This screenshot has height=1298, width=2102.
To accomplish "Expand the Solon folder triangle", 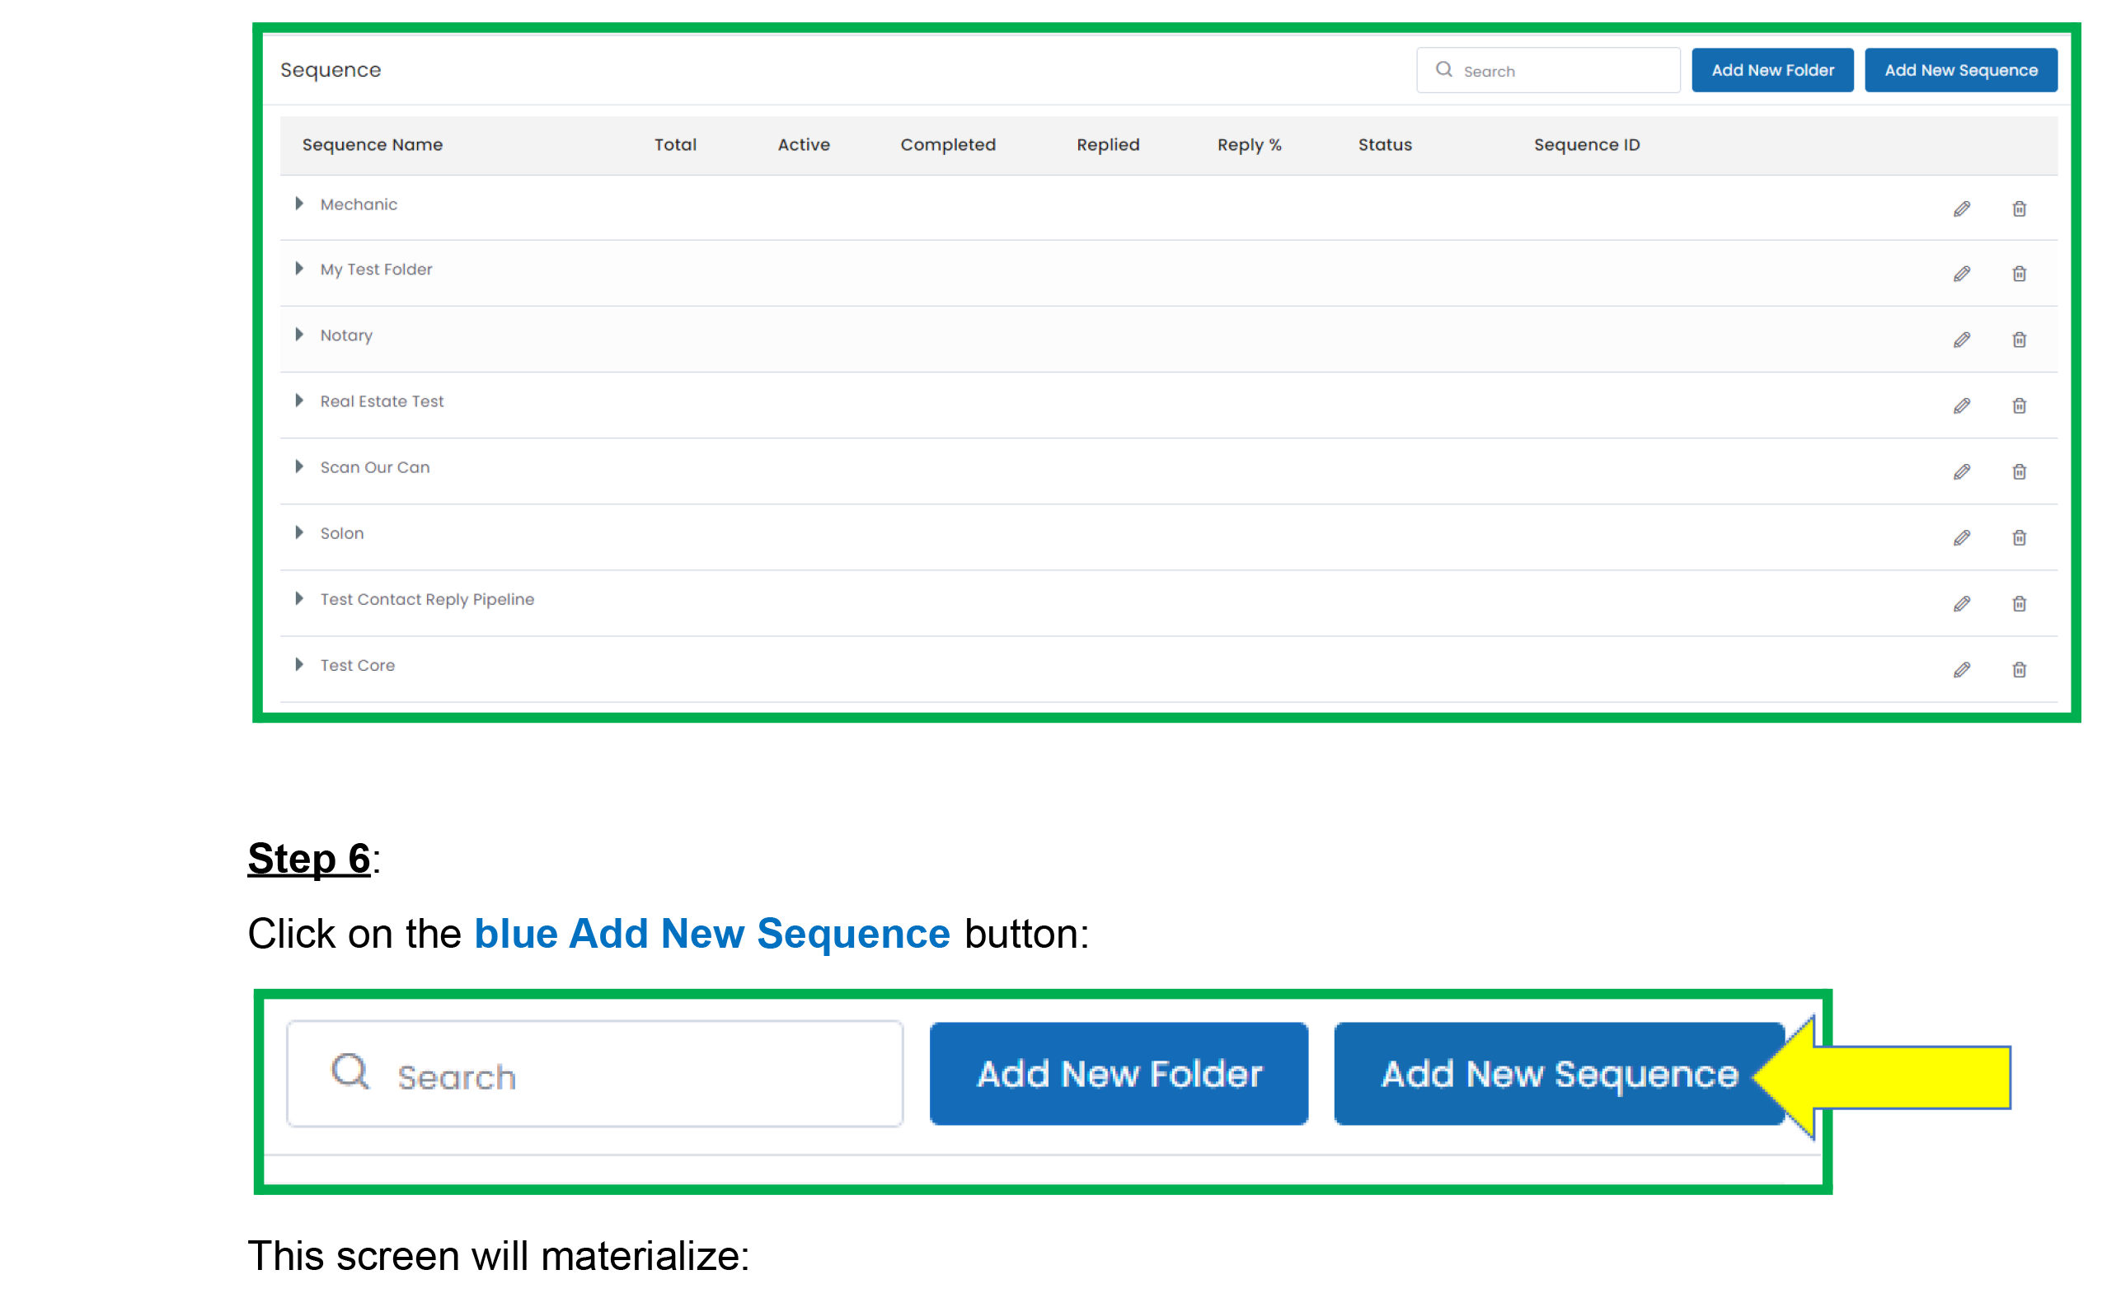I will [x=298, y=532].
